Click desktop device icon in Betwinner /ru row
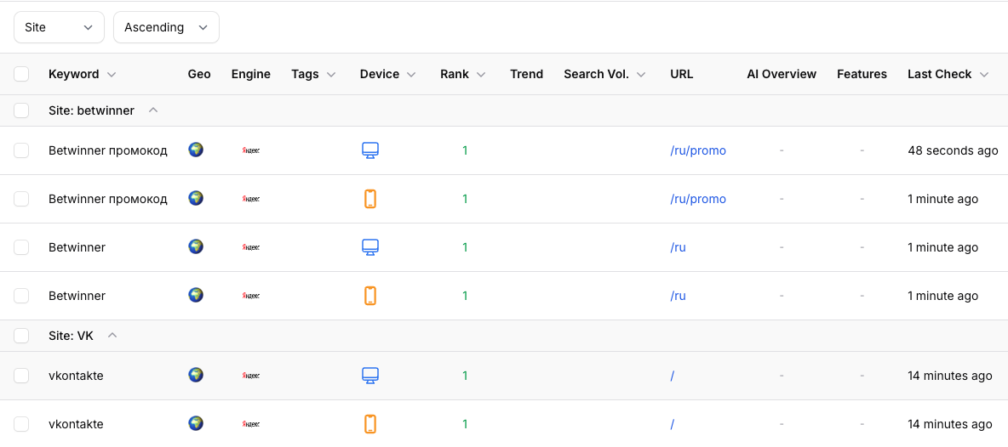 pos(369,247)
